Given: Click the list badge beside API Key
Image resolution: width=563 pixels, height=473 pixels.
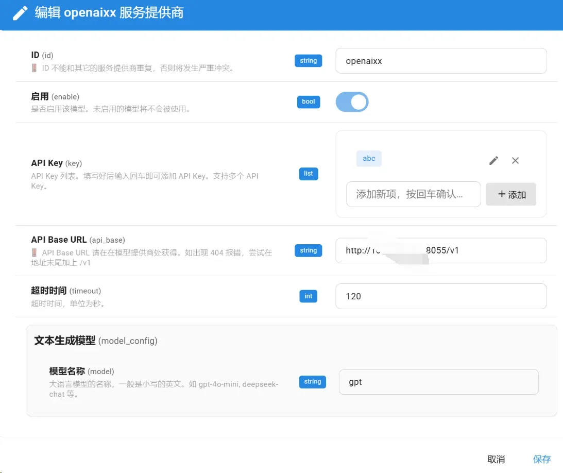Looking at the screenshot, I should click(309, 174).
